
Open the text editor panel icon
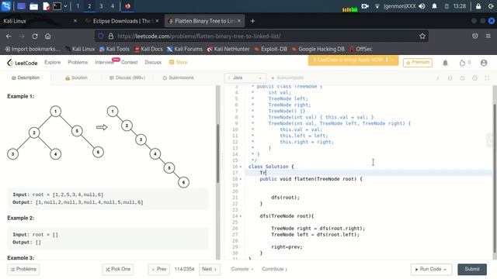pyautogui.click(x=46, y=6)
